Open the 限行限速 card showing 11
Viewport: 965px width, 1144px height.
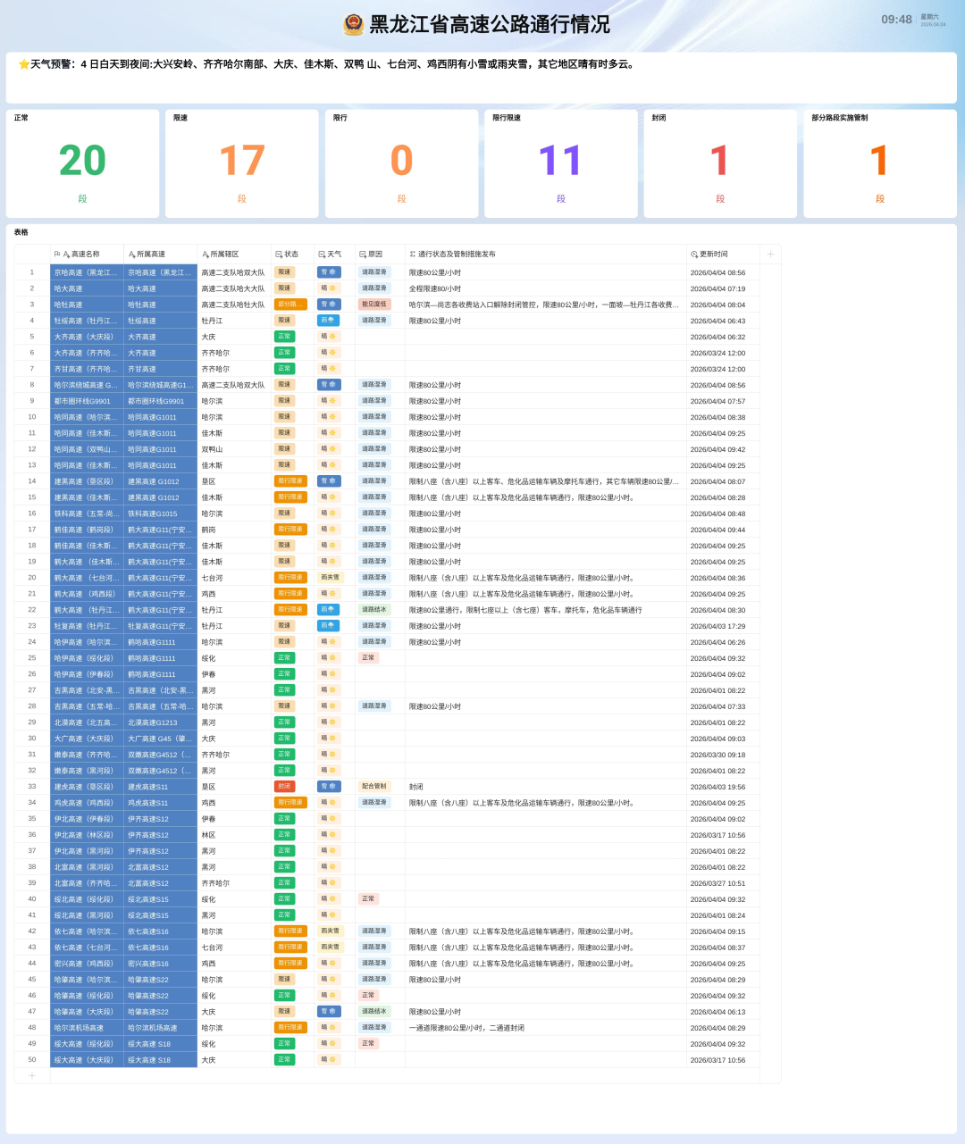[560, 163]
